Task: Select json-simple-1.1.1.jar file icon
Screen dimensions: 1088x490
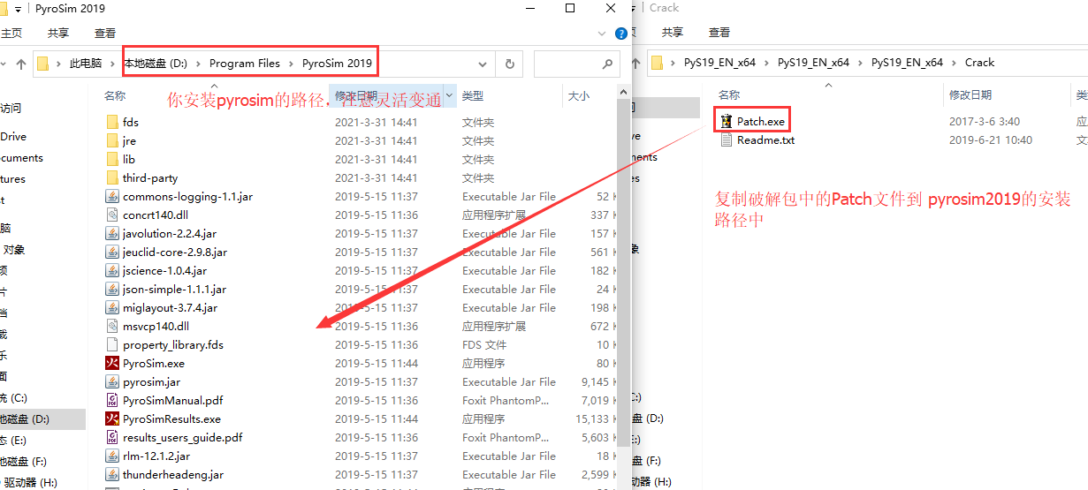Action: (x=112, y=289)
